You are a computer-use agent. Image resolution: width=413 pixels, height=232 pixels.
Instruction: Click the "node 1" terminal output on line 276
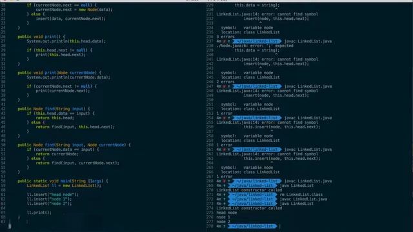[x=223, y=217]
